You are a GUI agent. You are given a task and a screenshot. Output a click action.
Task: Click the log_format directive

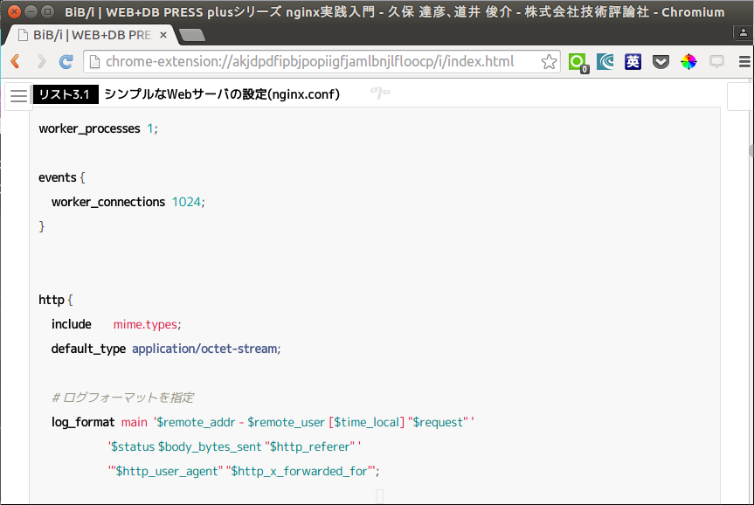[83, 422]
